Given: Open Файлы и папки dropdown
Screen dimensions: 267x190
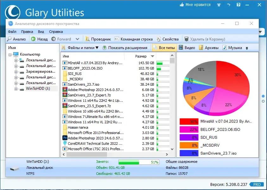Looking at the screenshot, I should click(x=80, y=48).
